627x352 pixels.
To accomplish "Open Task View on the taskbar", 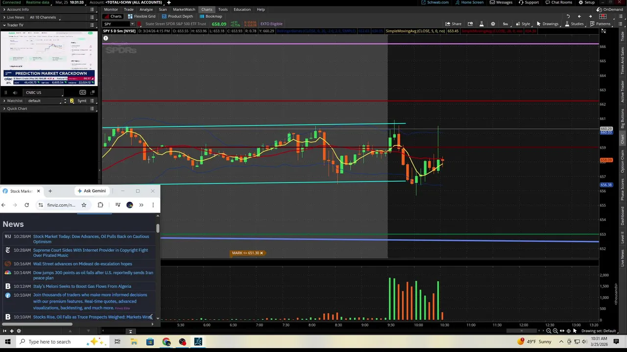I will tap(117, 342).
